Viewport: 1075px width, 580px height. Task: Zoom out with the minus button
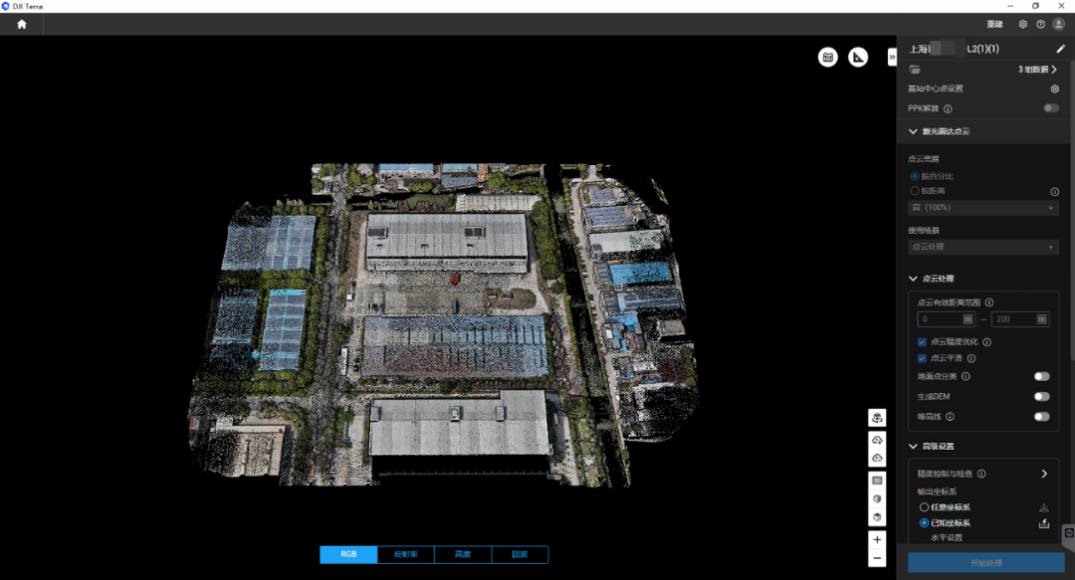click(877, 558)
